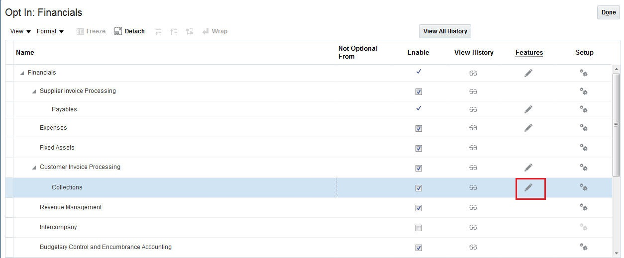Screen dimensions: 624x258
Task: Collapse Supplier Invoice Processing node
Action: (34, 91)
